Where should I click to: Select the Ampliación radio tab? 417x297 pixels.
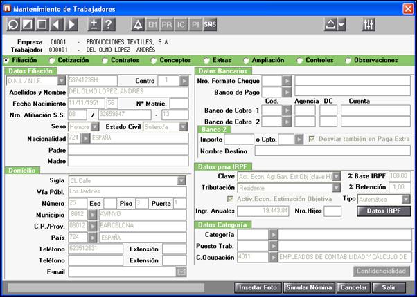coord(246,61)
